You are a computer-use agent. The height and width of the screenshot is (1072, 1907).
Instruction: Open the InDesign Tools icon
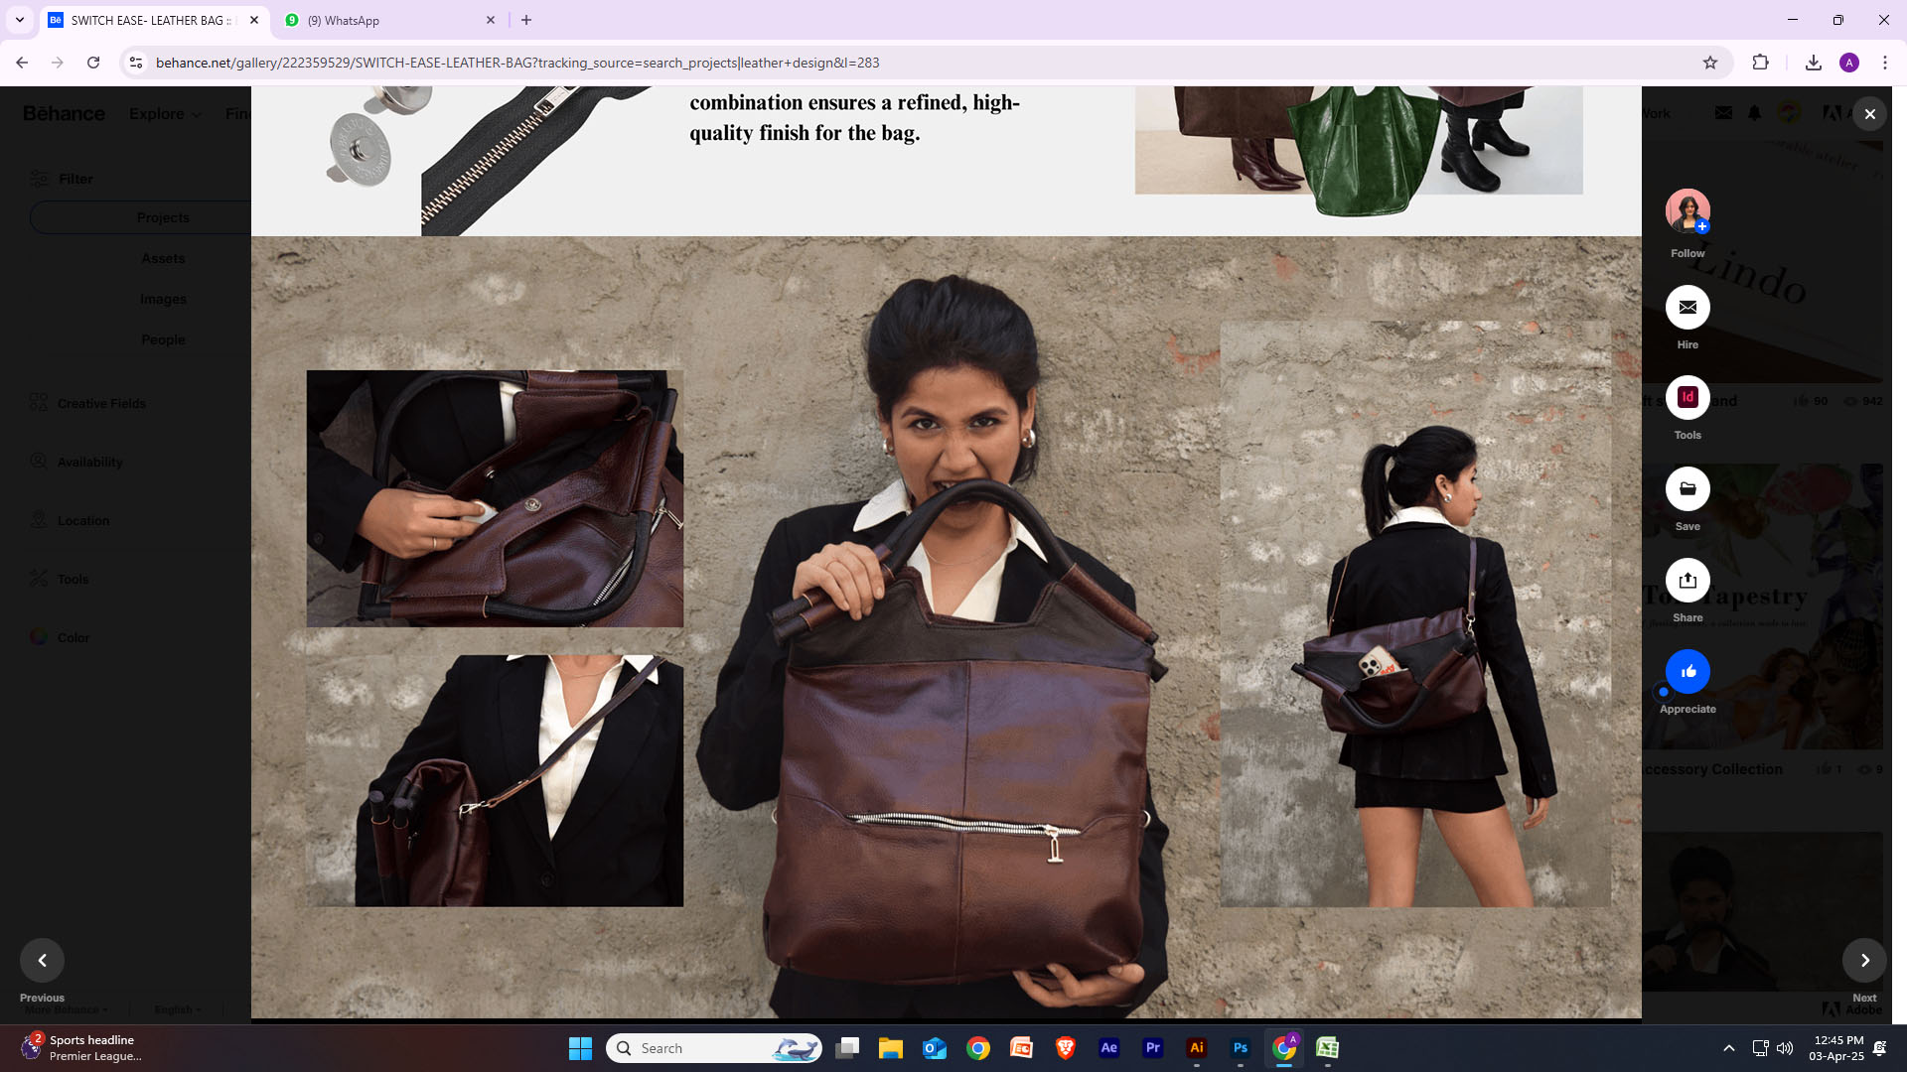pyautogui.click(x=1687, y=398)
